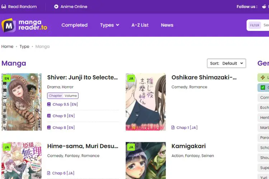Click the book icon beside Chap 8 [EN]

coord(49,127)
